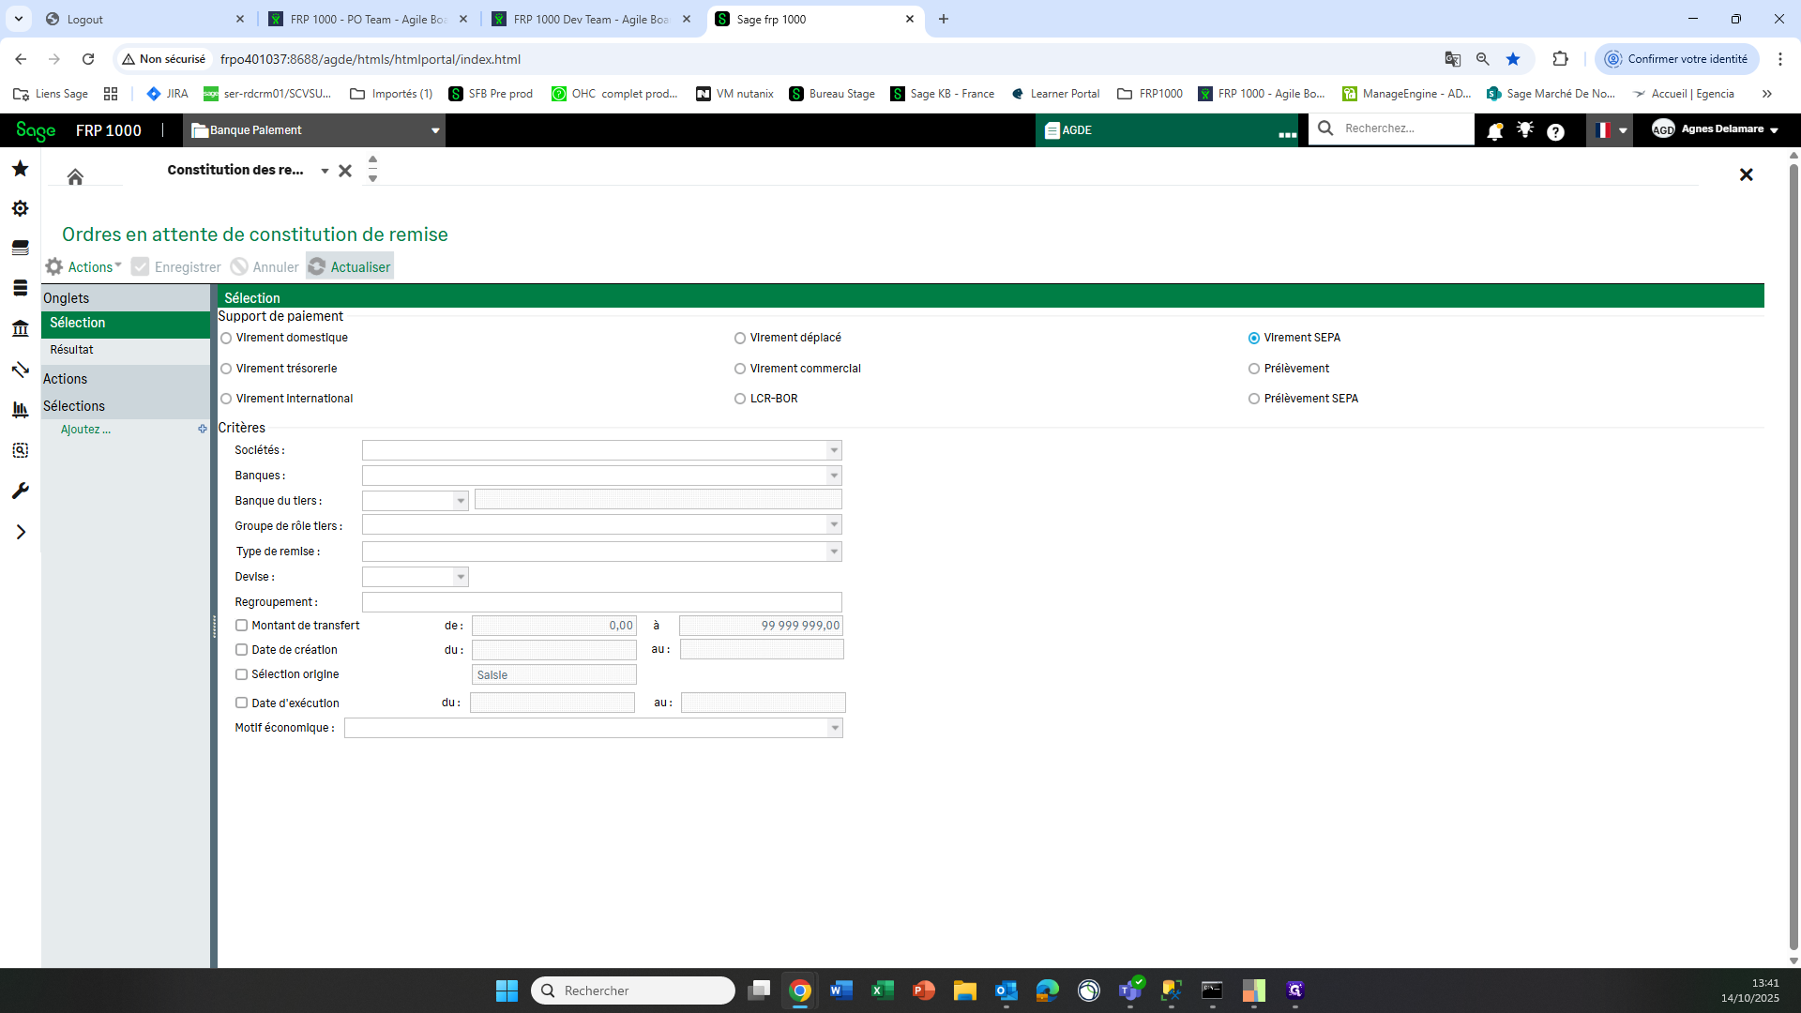This screenshot has height=1013, width=1801.
Task: Click the wrench tools sidebar icon
Action: tap(20, 491)
